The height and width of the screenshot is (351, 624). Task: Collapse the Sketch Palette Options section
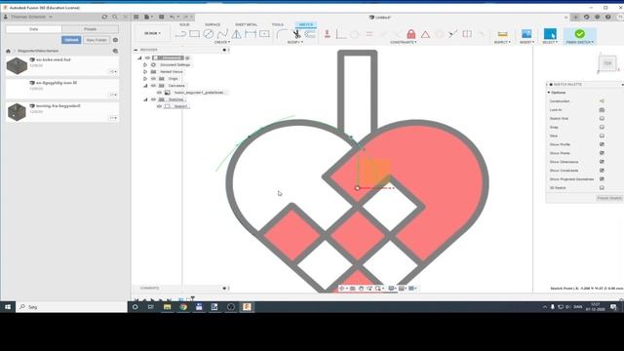point(549,93)
